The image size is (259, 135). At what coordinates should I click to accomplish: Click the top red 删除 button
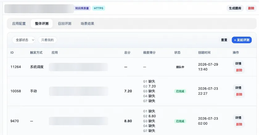click(251, 8)
